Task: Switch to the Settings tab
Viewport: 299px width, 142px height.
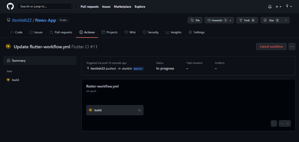Action: [x=196, y=32]
